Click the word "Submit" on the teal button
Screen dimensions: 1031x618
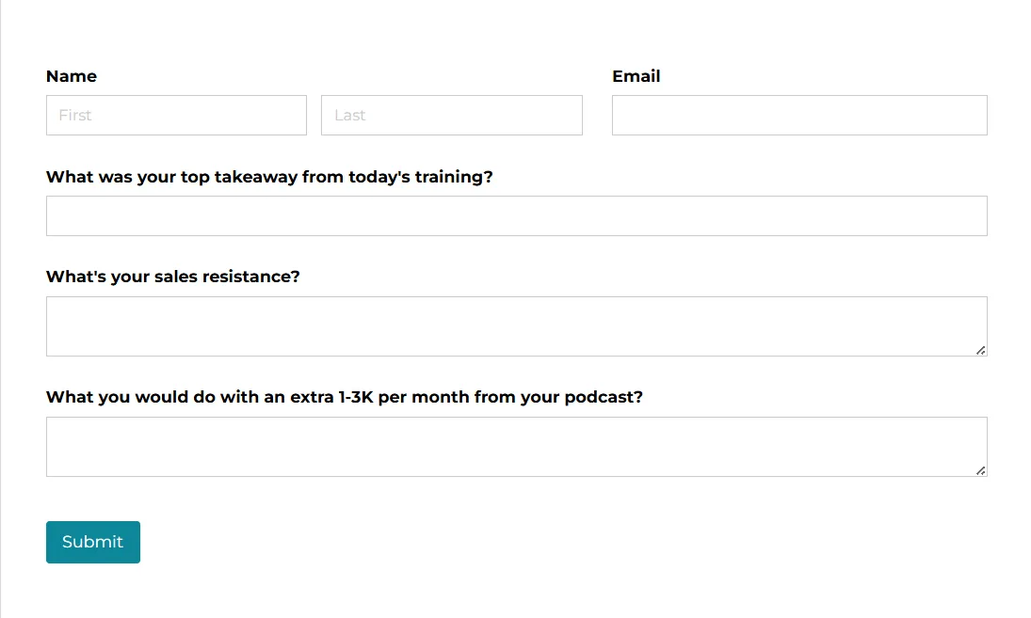click(x=92, y=542)
